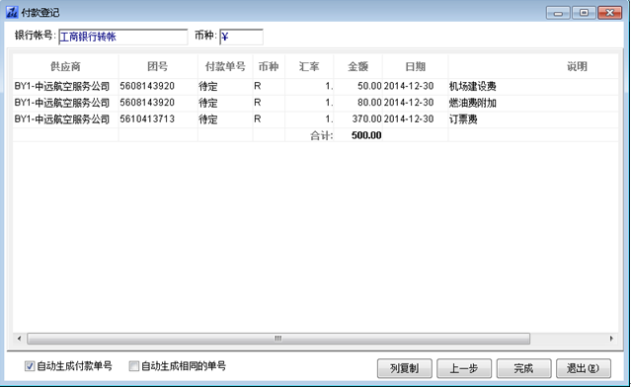Image resolution: width=631 pixels, height=387 pixels.
Task: Focus the 银行帐号 input field
Action: pyautogui.click(x=123, y=37)
